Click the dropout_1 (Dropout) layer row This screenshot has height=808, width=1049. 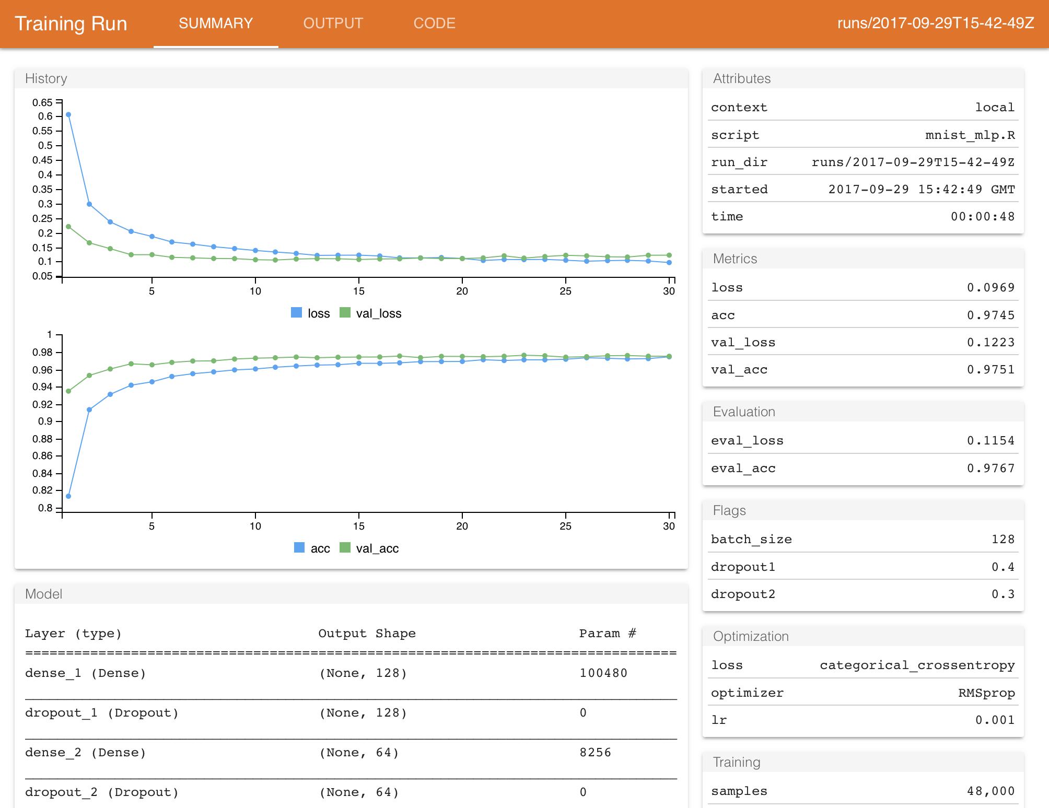point(351,712)
